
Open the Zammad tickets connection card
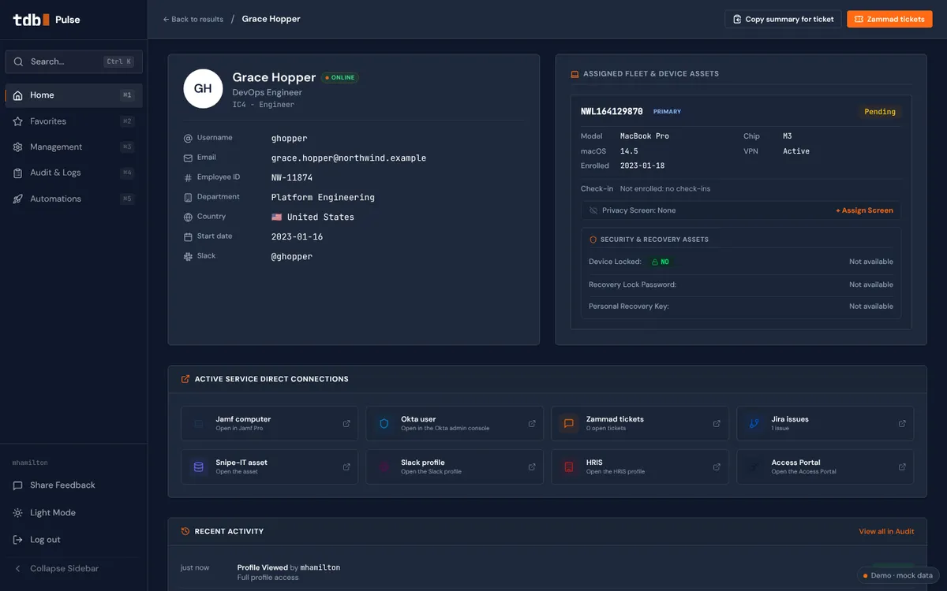click(x=640, y=423)
